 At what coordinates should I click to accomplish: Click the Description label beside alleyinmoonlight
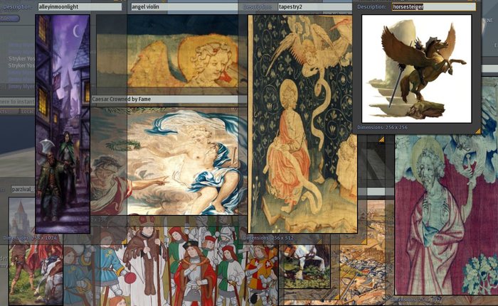pyautogui.click(x=16, y=6)
